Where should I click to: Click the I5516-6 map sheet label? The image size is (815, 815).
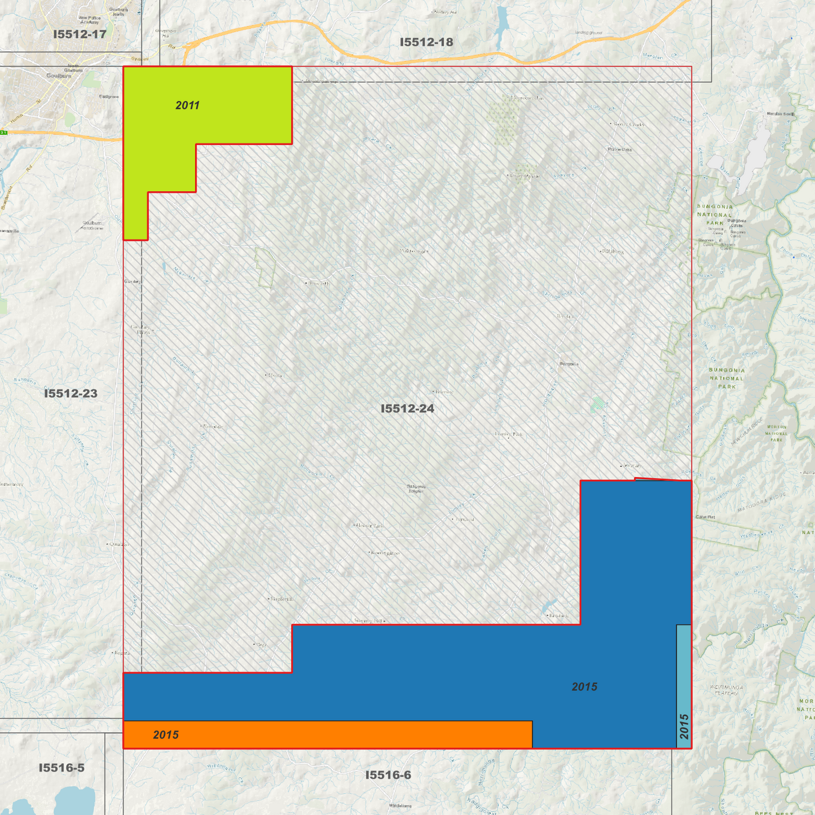[x=389, y=776]
